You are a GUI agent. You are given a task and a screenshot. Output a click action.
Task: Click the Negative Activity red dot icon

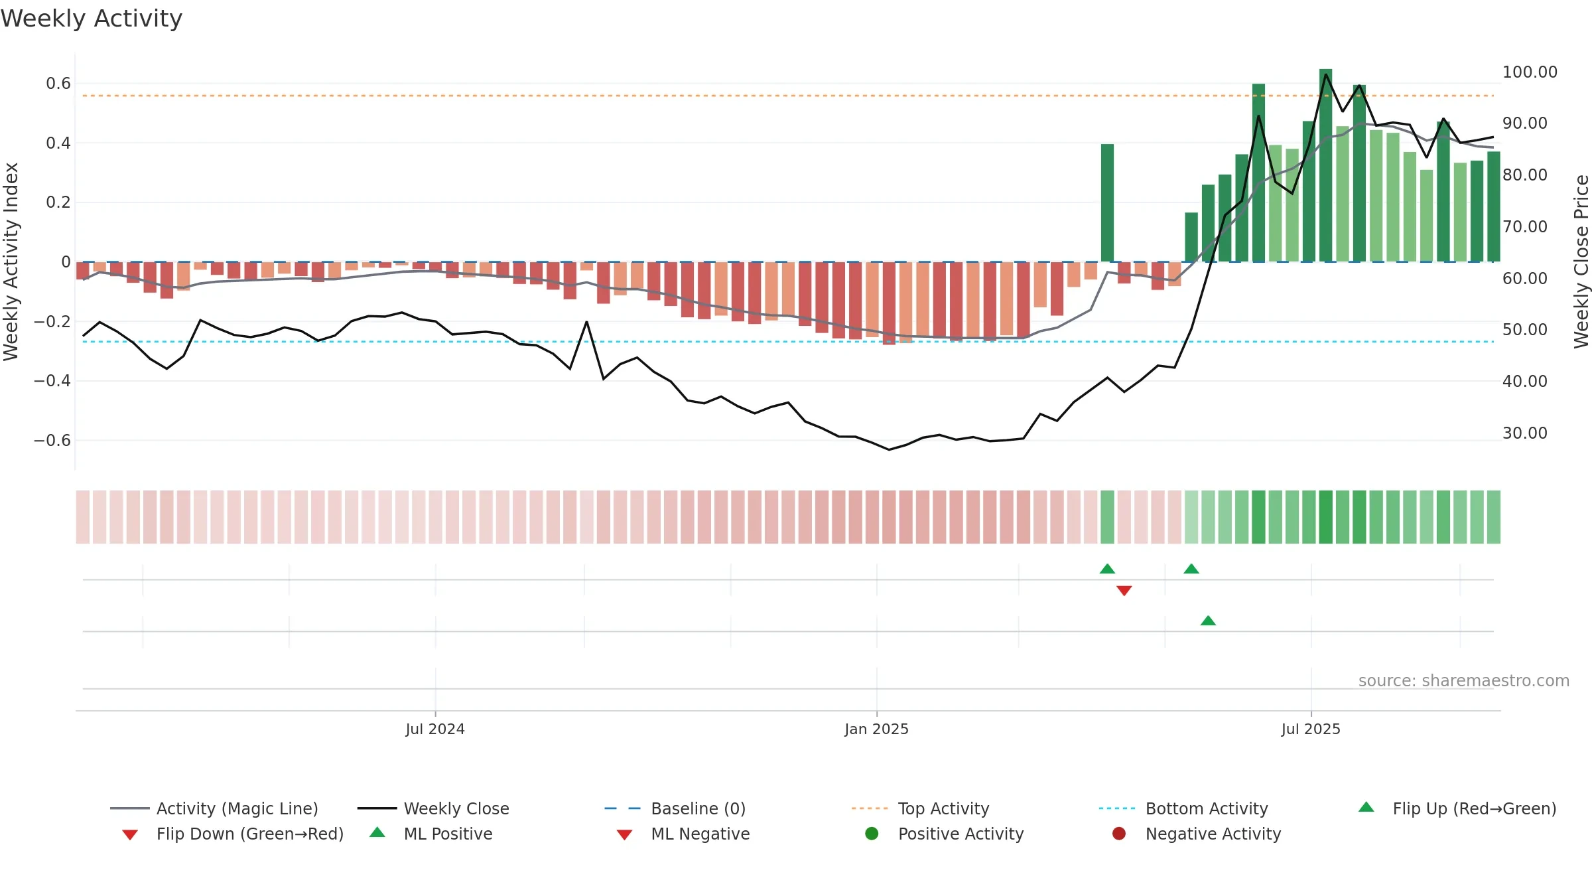click(x=1119, y=834)
